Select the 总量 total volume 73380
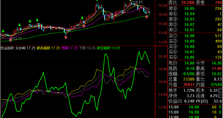This screenshot has height=118, width=223. [189, 79]
